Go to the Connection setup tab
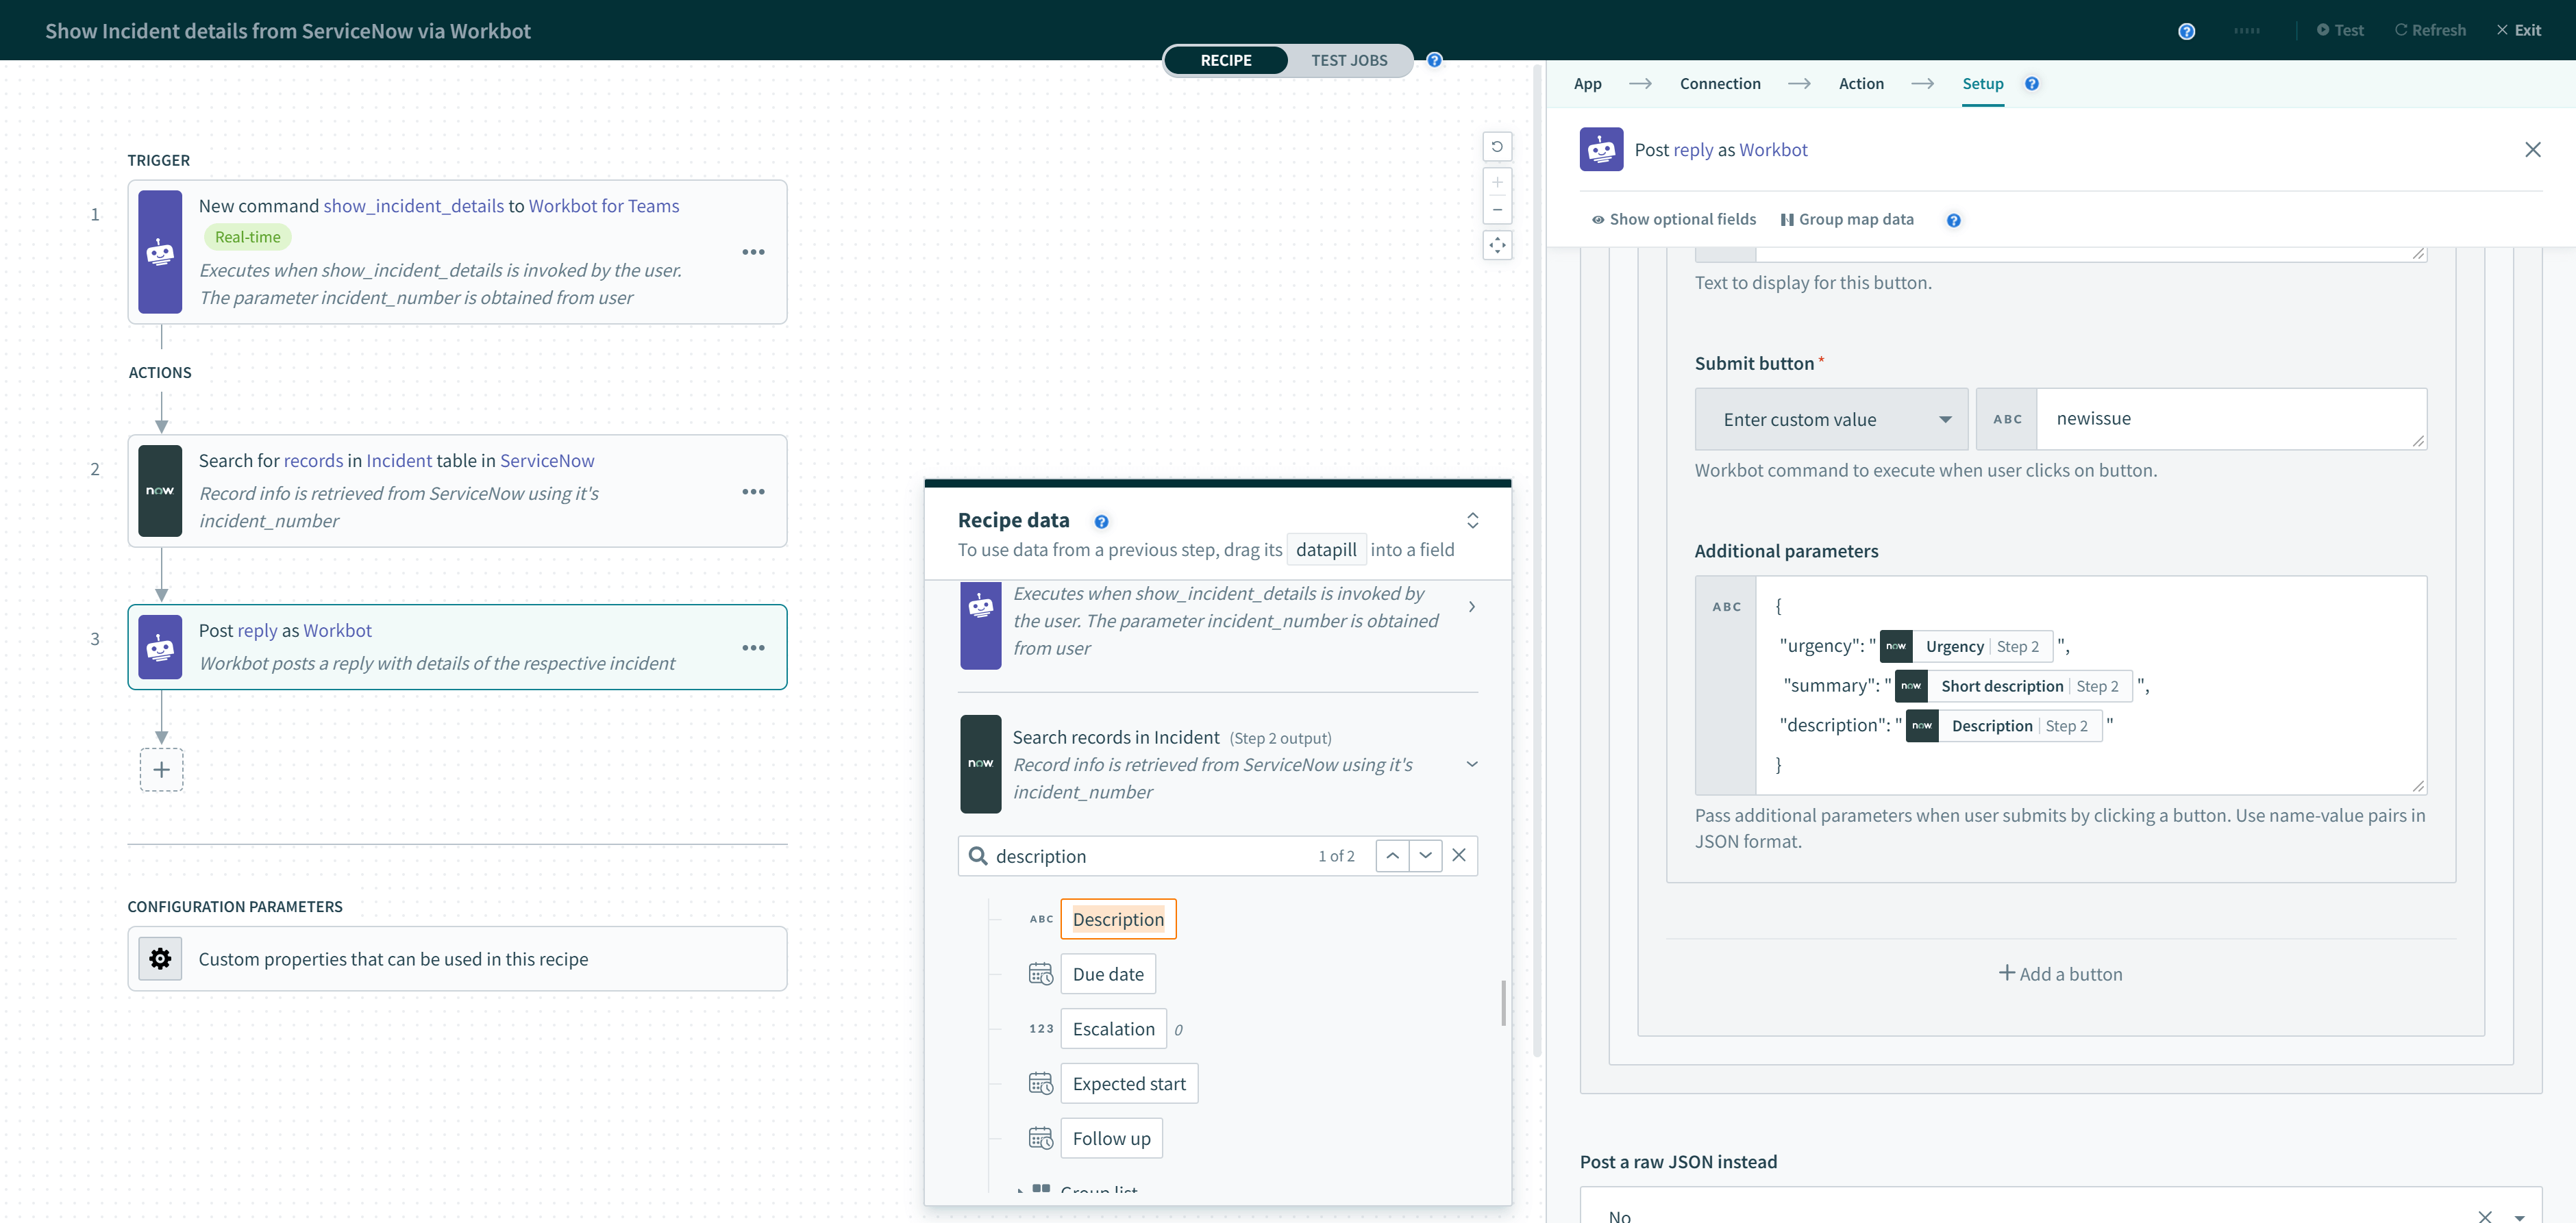This screenshot has height=1223, width=2576. [1720, 84]
